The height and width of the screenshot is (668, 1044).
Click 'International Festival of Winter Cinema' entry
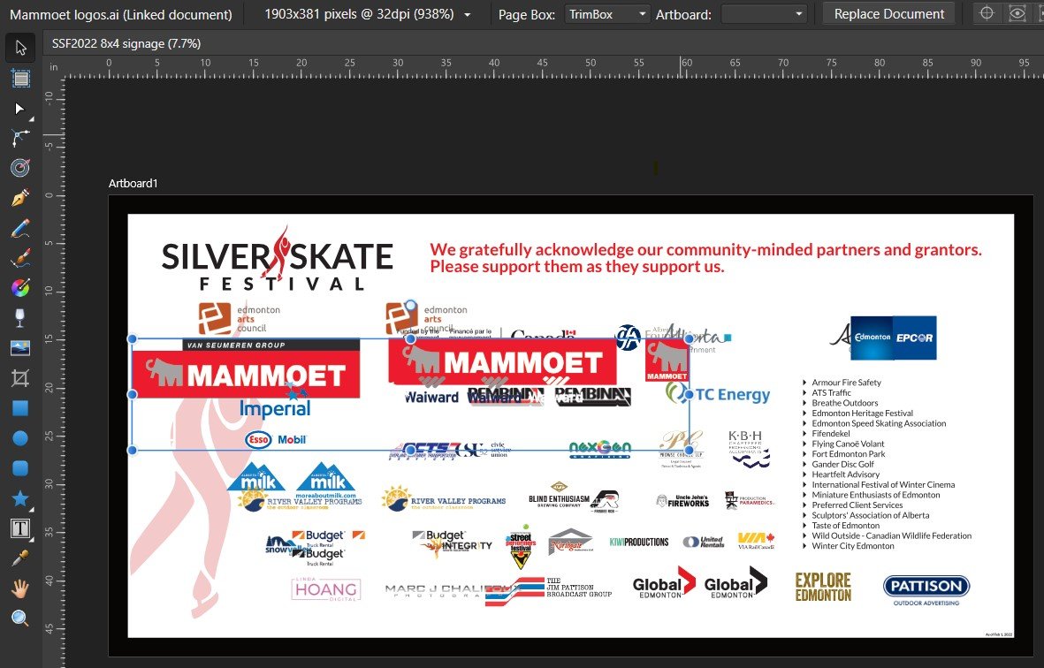pyautogui.click(x=883, y=484)
